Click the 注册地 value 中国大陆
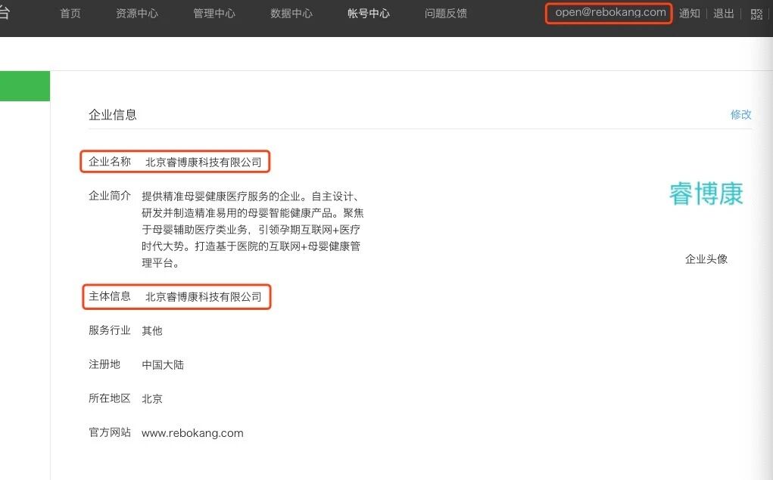 pyautogui.click(x=163, y=365)
